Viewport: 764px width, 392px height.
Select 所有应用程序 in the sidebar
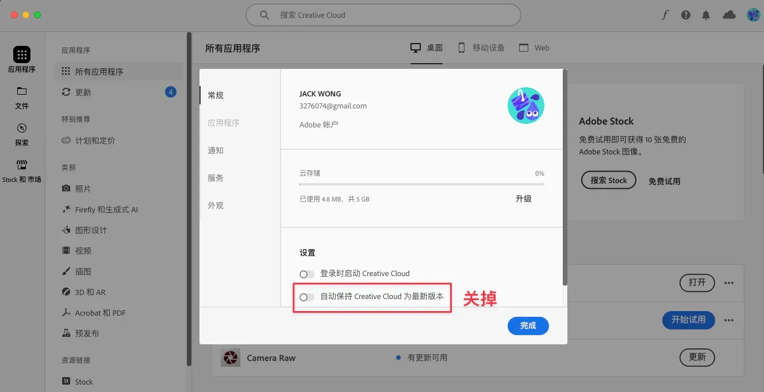[118, 72]
